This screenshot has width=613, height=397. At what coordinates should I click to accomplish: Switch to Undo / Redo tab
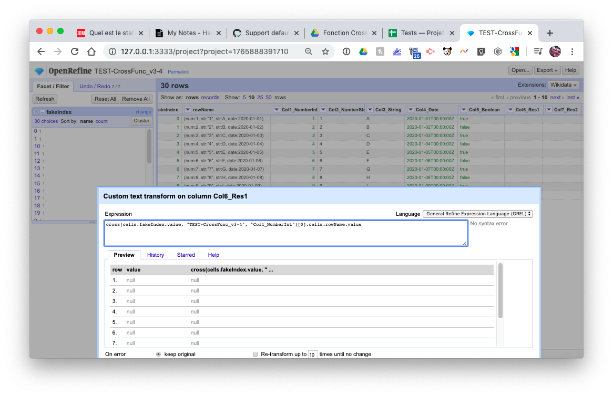pos(100,86)
